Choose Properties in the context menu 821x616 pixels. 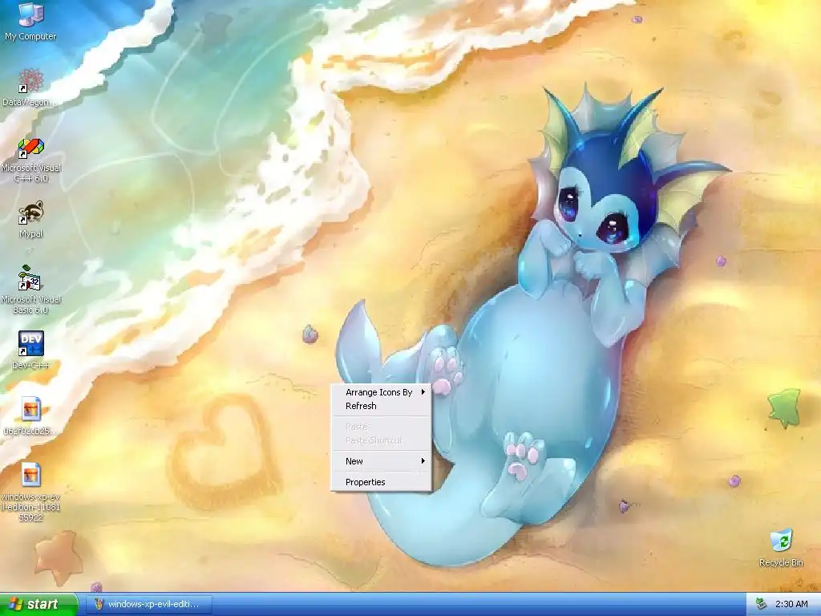(381, 482)
